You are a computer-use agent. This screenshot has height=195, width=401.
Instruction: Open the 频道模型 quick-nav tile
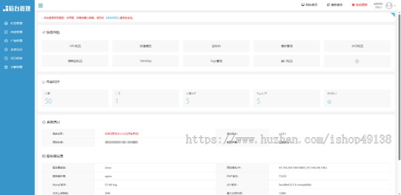click(x=146, y=46)
